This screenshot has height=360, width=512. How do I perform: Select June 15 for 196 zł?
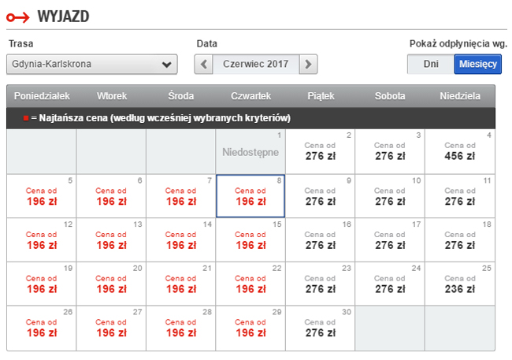250,239
